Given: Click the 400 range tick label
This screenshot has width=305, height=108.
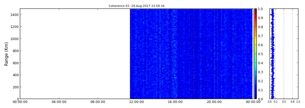Looking at the screenshot, I should coord(15,75).
